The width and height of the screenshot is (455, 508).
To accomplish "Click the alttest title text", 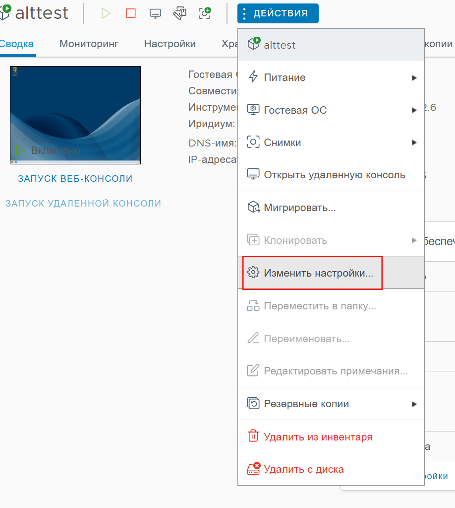I will click(x=42, y=13).
